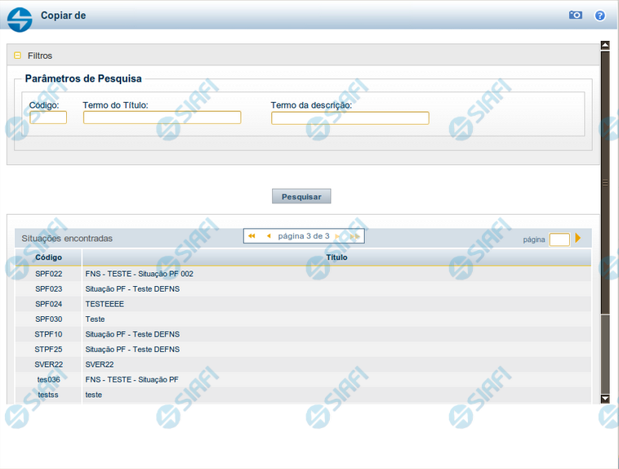
Task: Select code SPF024 row
Action: tap(48, 304)
